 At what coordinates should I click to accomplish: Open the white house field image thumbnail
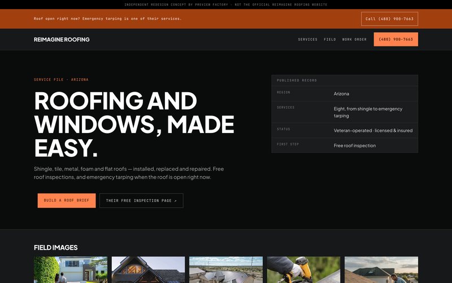(71, 270)
